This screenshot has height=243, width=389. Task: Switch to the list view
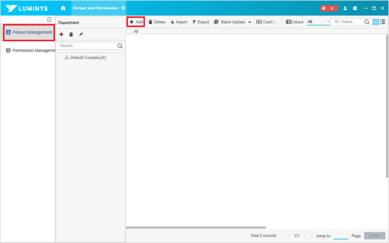pyautogui.click(x=383, y=22)
